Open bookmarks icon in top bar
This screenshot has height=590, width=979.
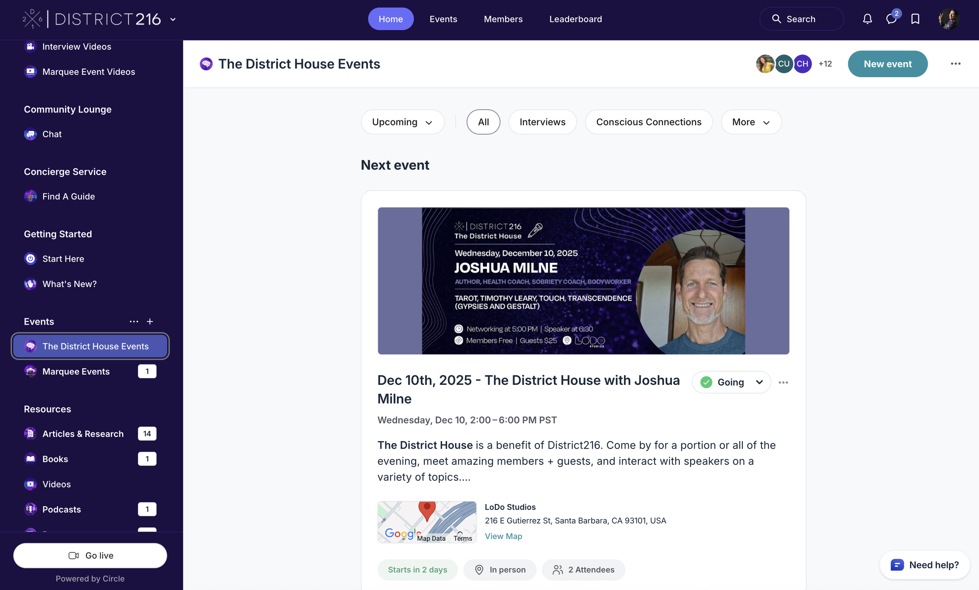[916, 19]
